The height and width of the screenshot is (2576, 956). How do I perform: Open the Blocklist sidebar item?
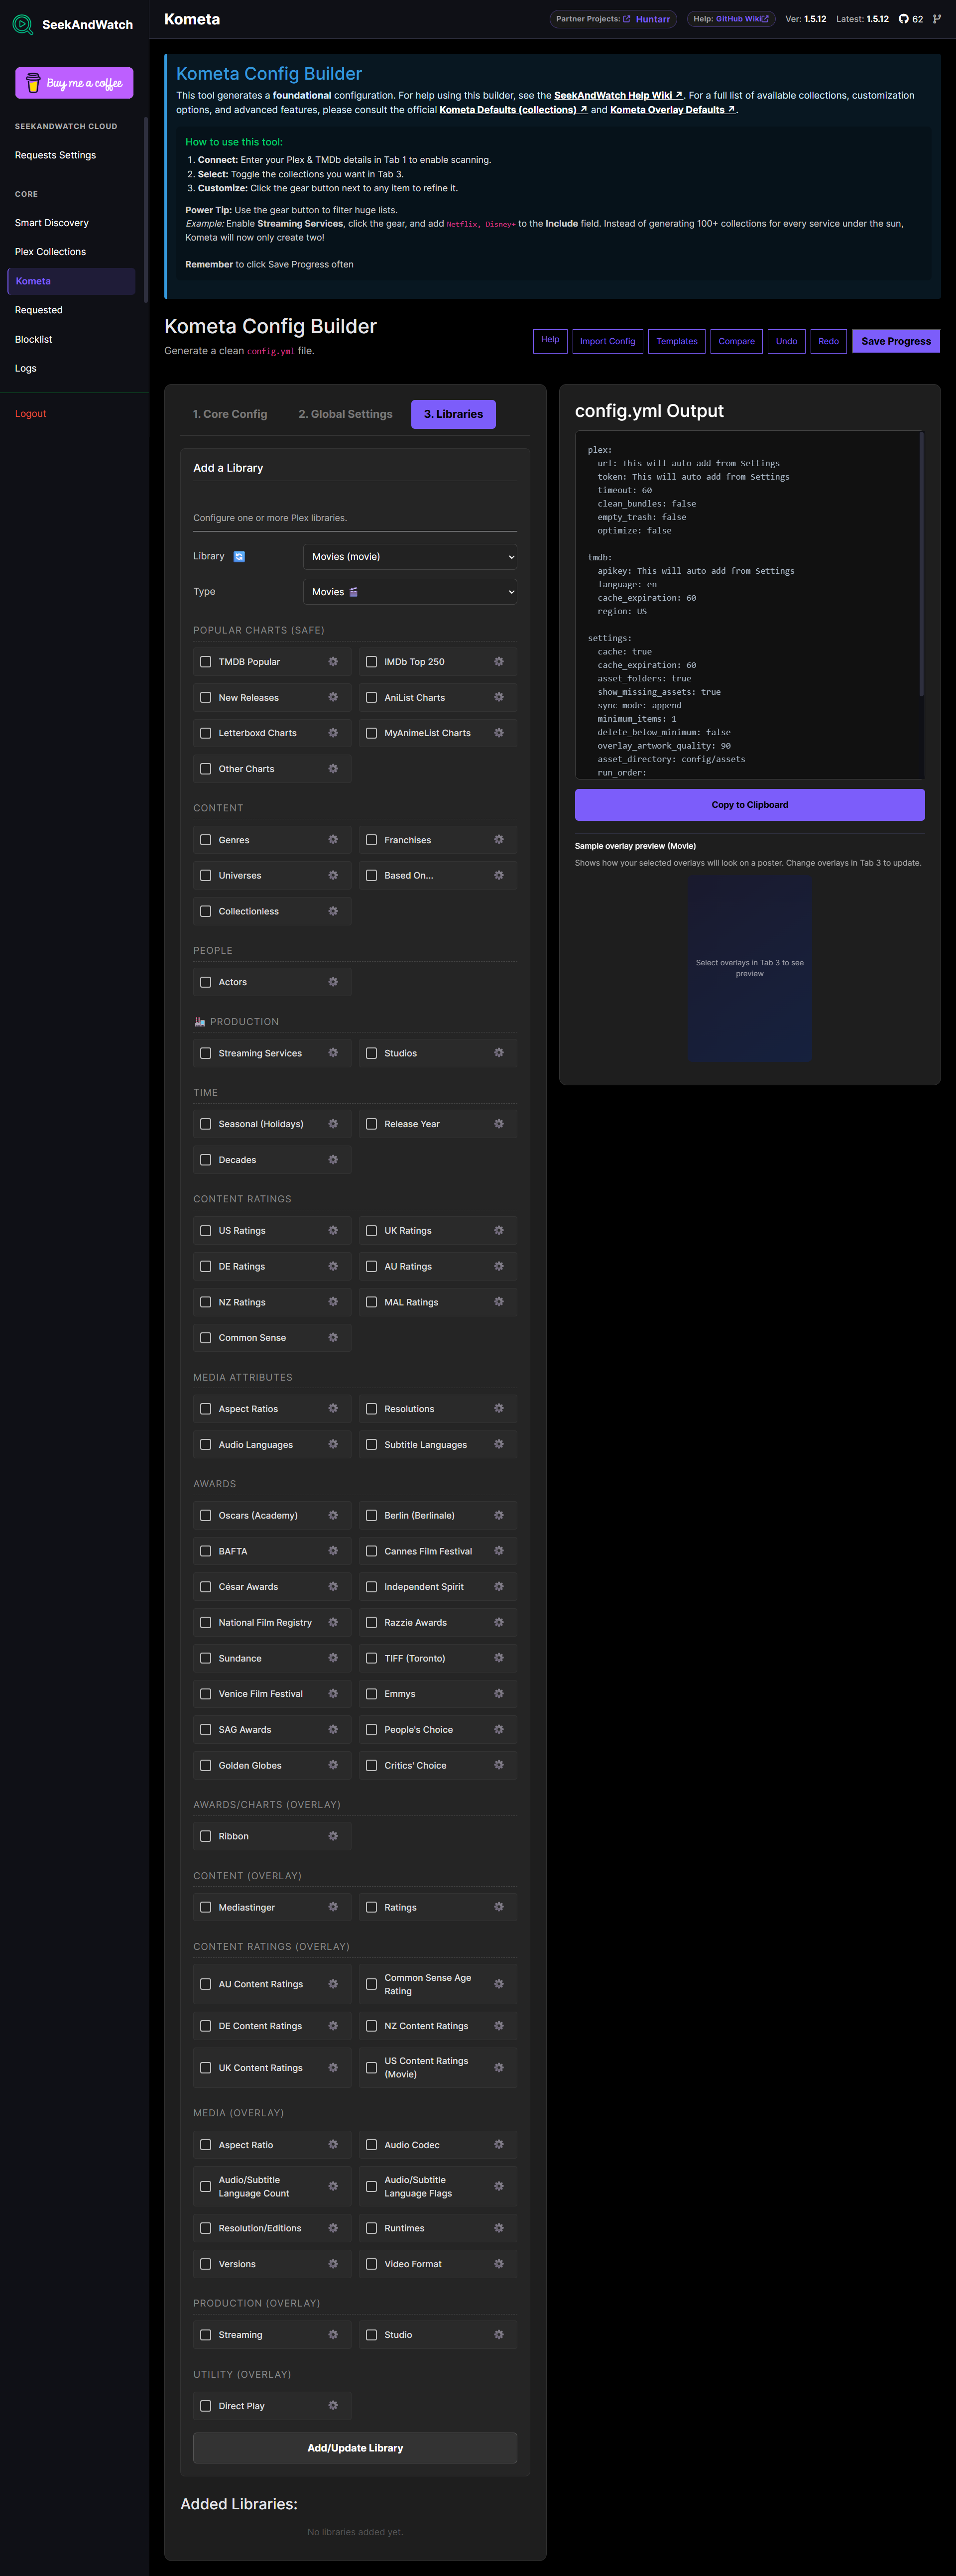click(34, 339)
